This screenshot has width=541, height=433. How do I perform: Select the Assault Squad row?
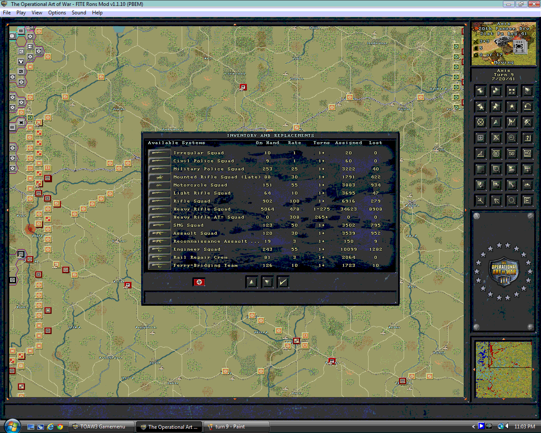pos(271,233)
